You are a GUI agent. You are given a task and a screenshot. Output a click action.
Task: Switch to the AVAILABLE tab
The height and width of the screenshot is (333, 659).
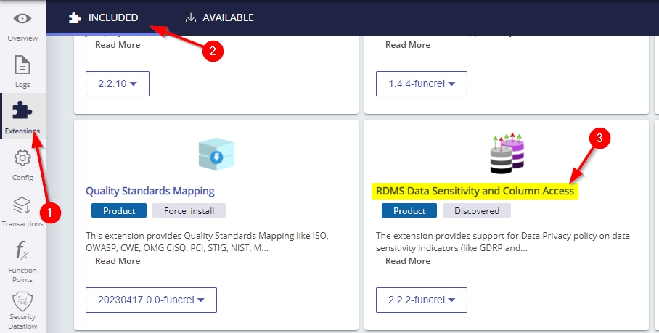[220, 17]
